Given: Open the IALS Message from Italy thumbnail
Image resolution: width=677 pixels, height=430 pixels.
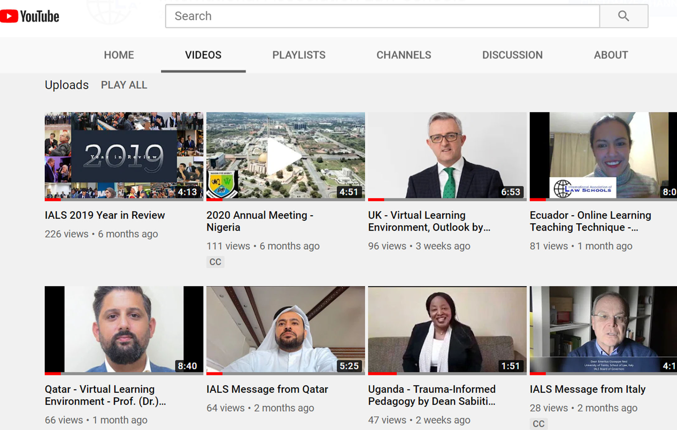Looking at the screenshot, I should pyautogui.click(x=604, y=330).
